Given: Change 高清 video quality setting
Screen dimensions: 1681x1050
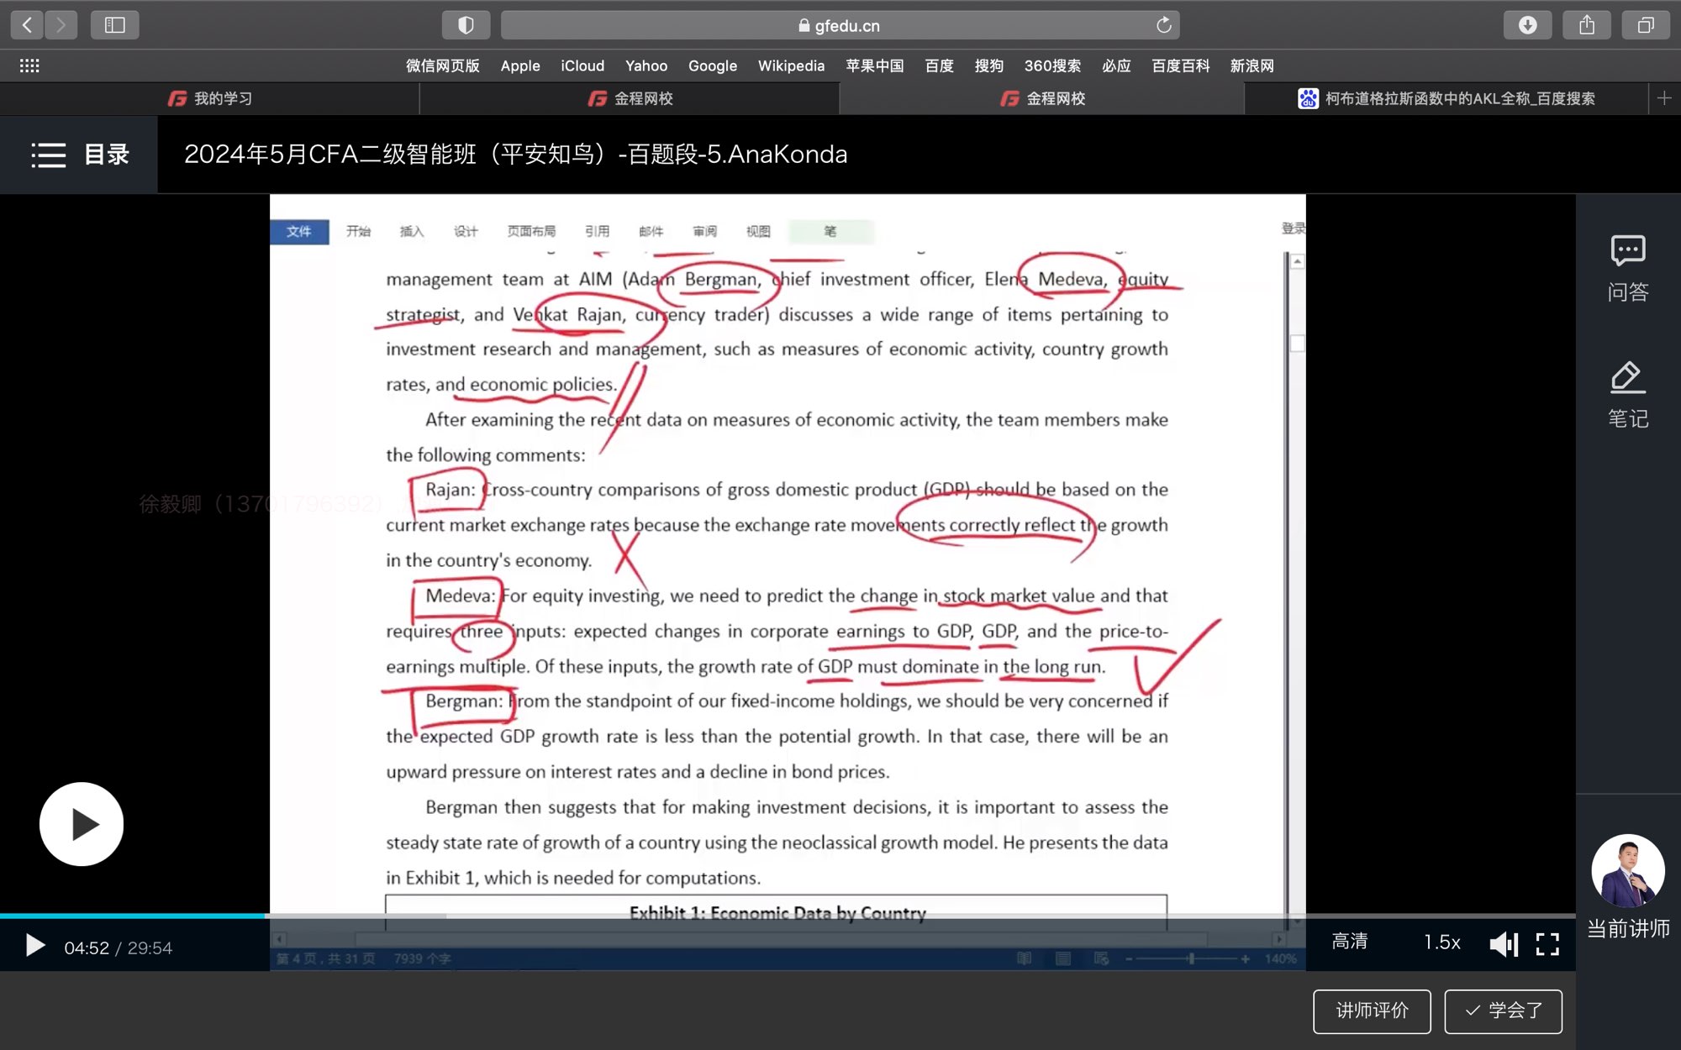Looking at the screenshot, I should pos(1350,942).
